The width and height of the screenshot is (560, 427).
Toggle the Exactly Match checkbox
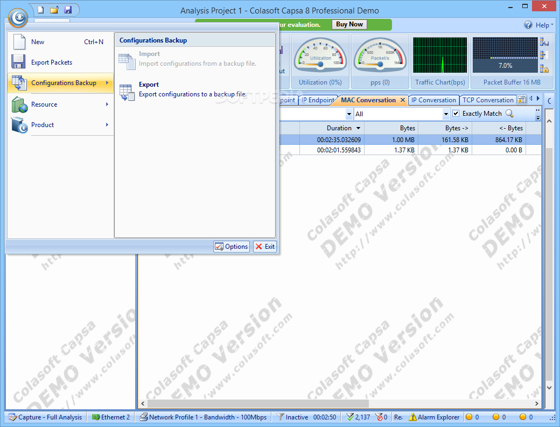coord(456,114)
